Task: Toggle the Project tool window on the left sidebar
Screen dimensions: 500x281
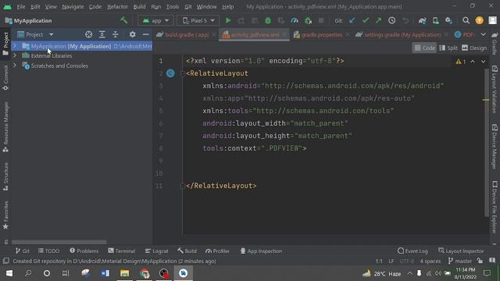Action: click(x=5, y=44)
